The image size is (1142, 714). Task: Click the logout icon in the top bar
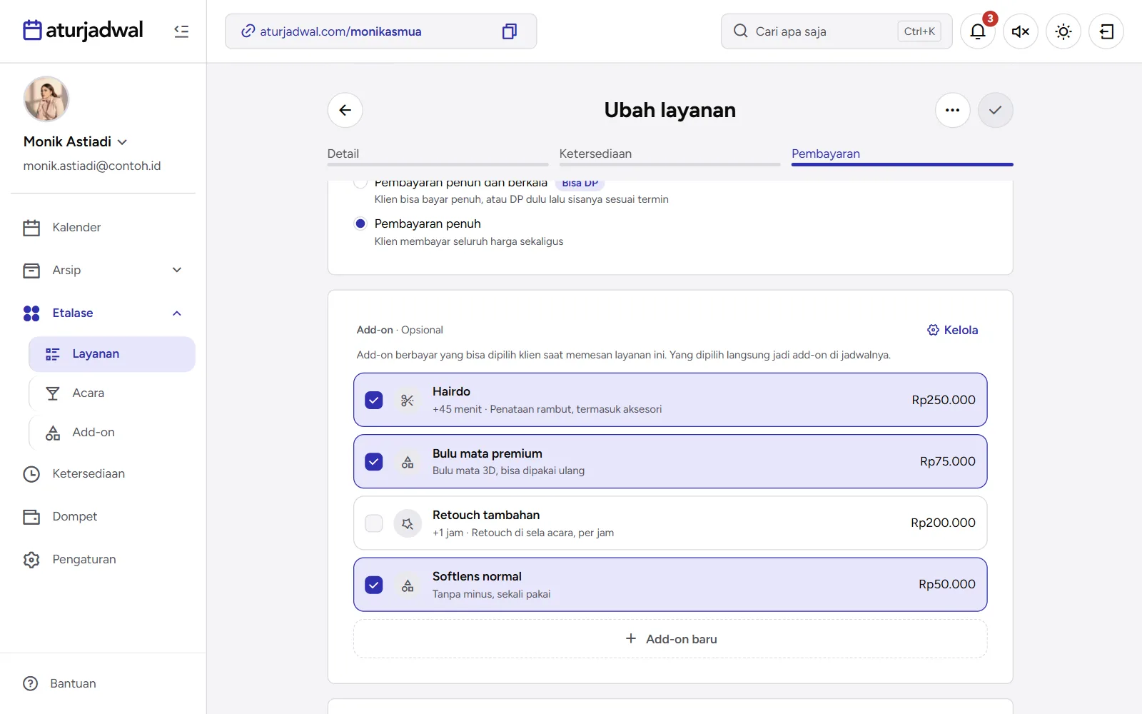(x=1106, y=31)
